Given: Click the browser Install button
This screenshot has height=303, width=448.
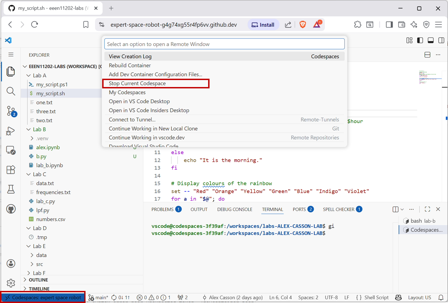Looking at the screenshot, I should tap(263, 25).
